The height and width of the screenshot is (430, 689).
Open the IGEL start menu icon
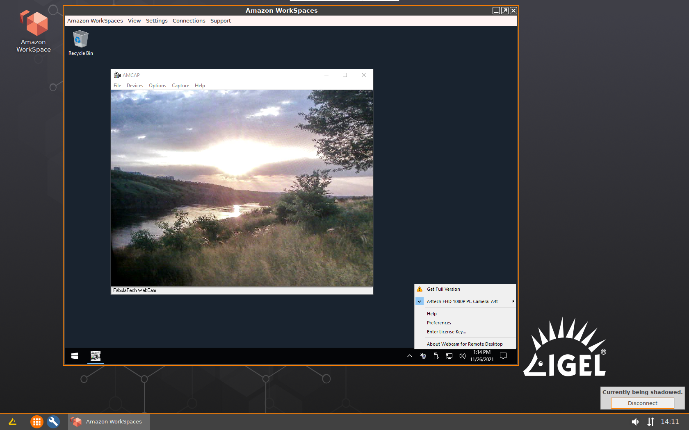tap(12, 421)
